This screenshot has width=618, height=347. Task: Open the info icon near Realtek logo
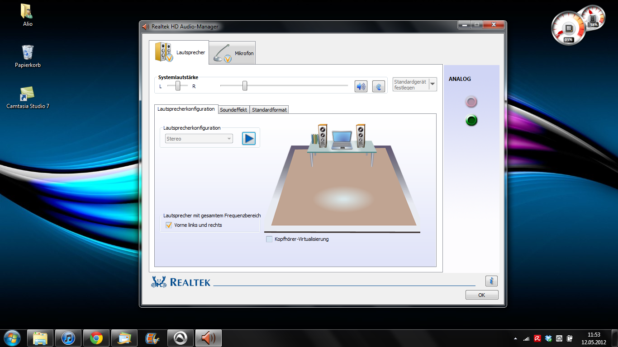point(491,281)
